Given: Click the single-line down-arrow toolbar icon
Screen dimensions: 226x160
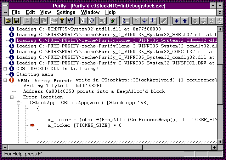Looking at the screenshot, I should point(153,21).
